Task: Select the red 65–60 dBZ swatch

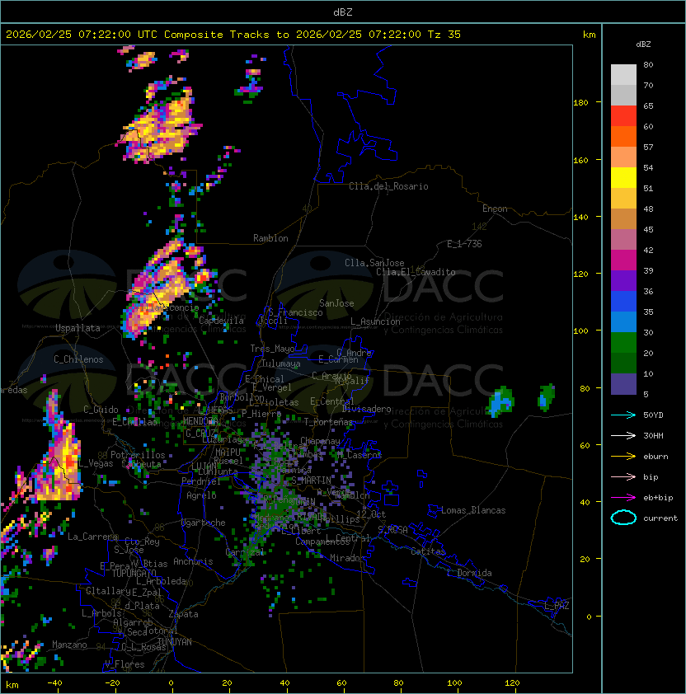Action: tap(623, 116)
